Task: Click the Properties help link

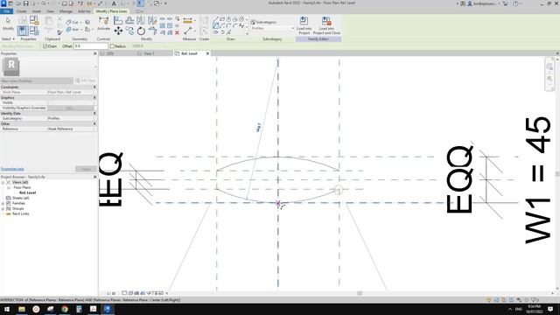Action: [x=12, y=169]
